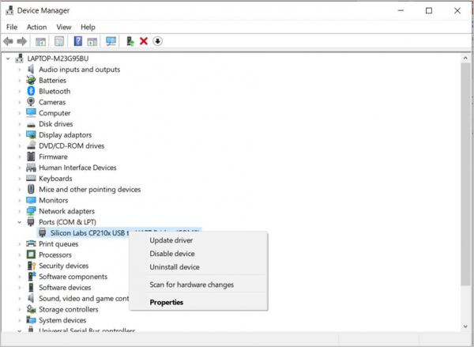Click the Cameras webcam icon
This screenshot has height=347, width=474.
(x=31, y=102)
